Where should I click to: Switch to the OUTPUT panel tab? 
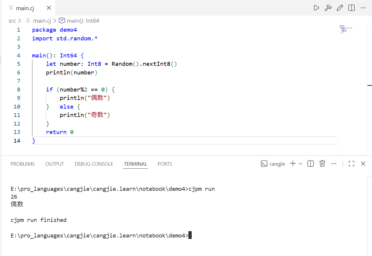point(55,164)
